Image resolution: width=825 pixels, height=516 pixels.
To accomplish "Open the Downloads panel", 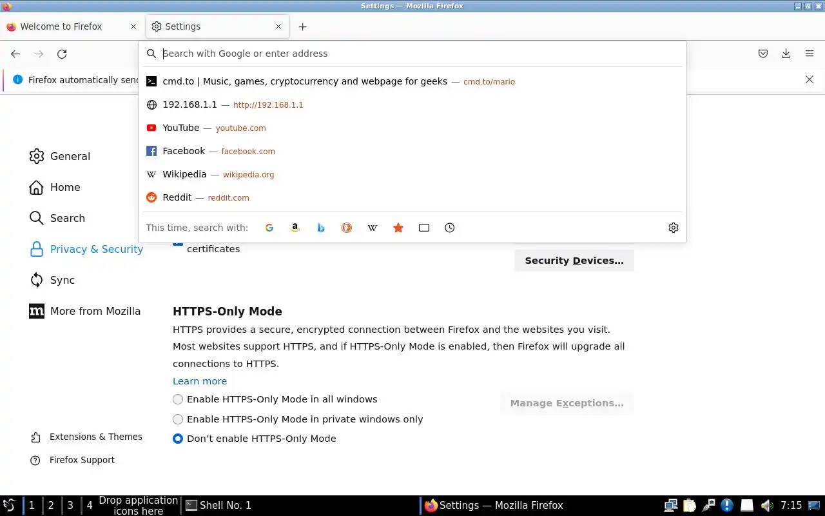I will [x=786, y=54].
